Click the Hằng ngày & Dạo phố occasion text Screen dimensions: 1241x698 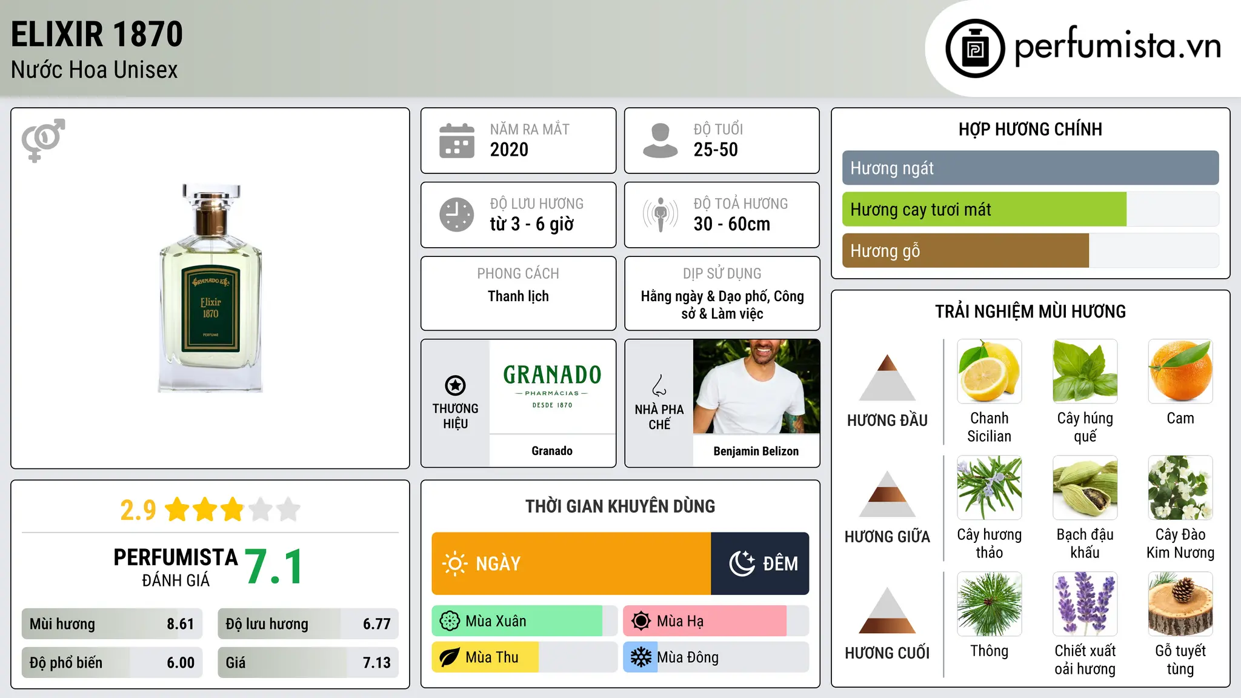coord(706,296)
